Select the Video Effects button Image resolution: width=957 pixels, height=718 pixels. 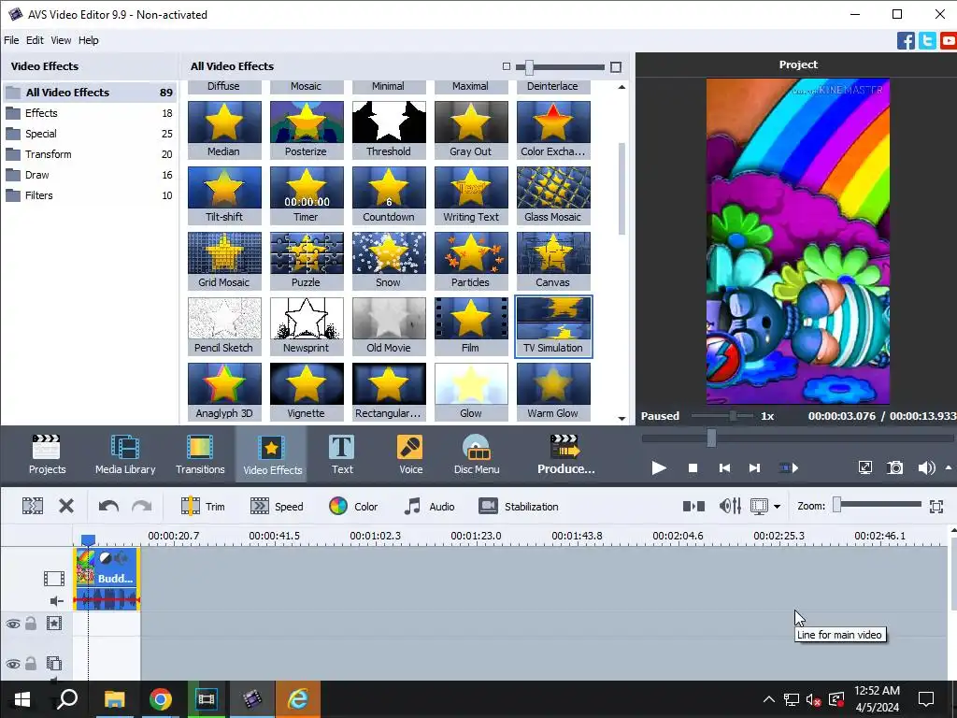[x=272, y=454]
